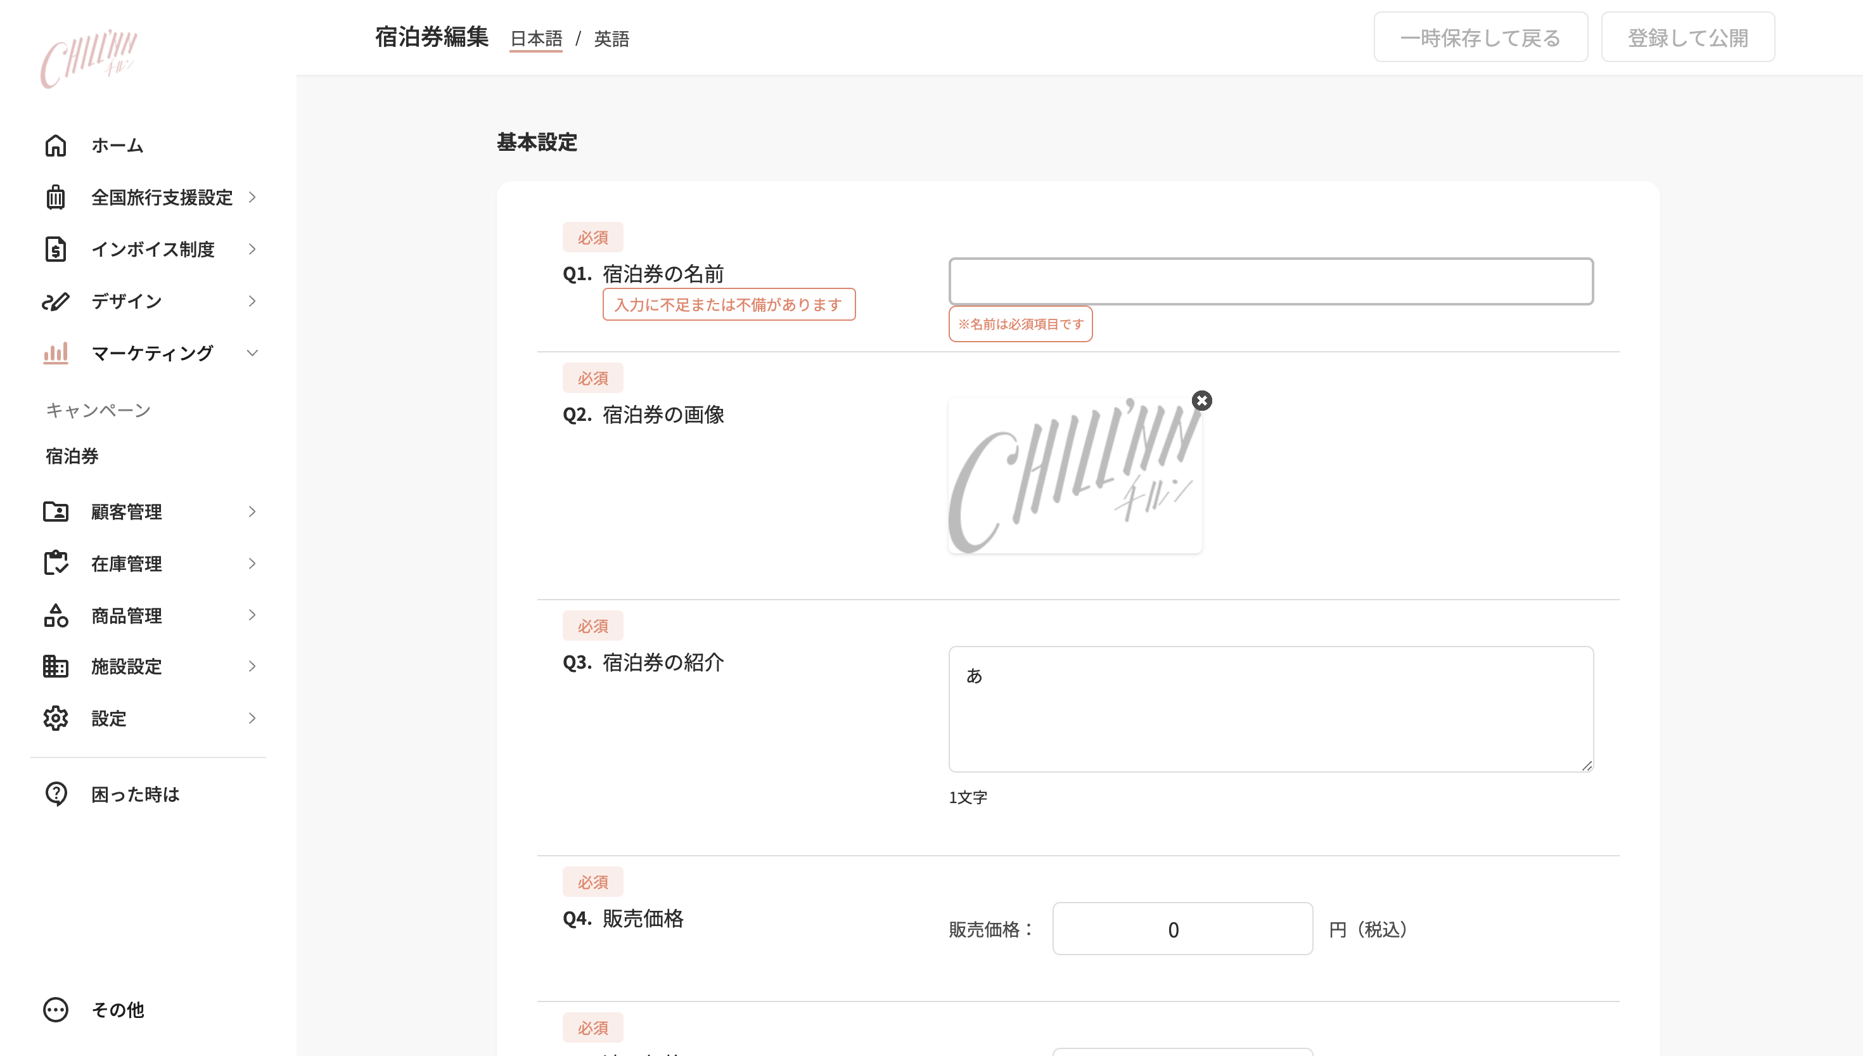1863x1056 pixels.
Task: Select the デザイン pen icon
Action: (x=56, y=301)
